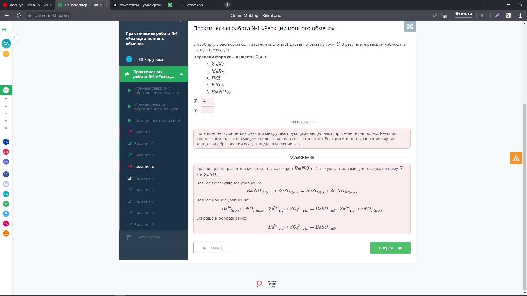The height and width of the screenshot is (296, 527).
Task: Click the Назад button
Action: (212, 248)
